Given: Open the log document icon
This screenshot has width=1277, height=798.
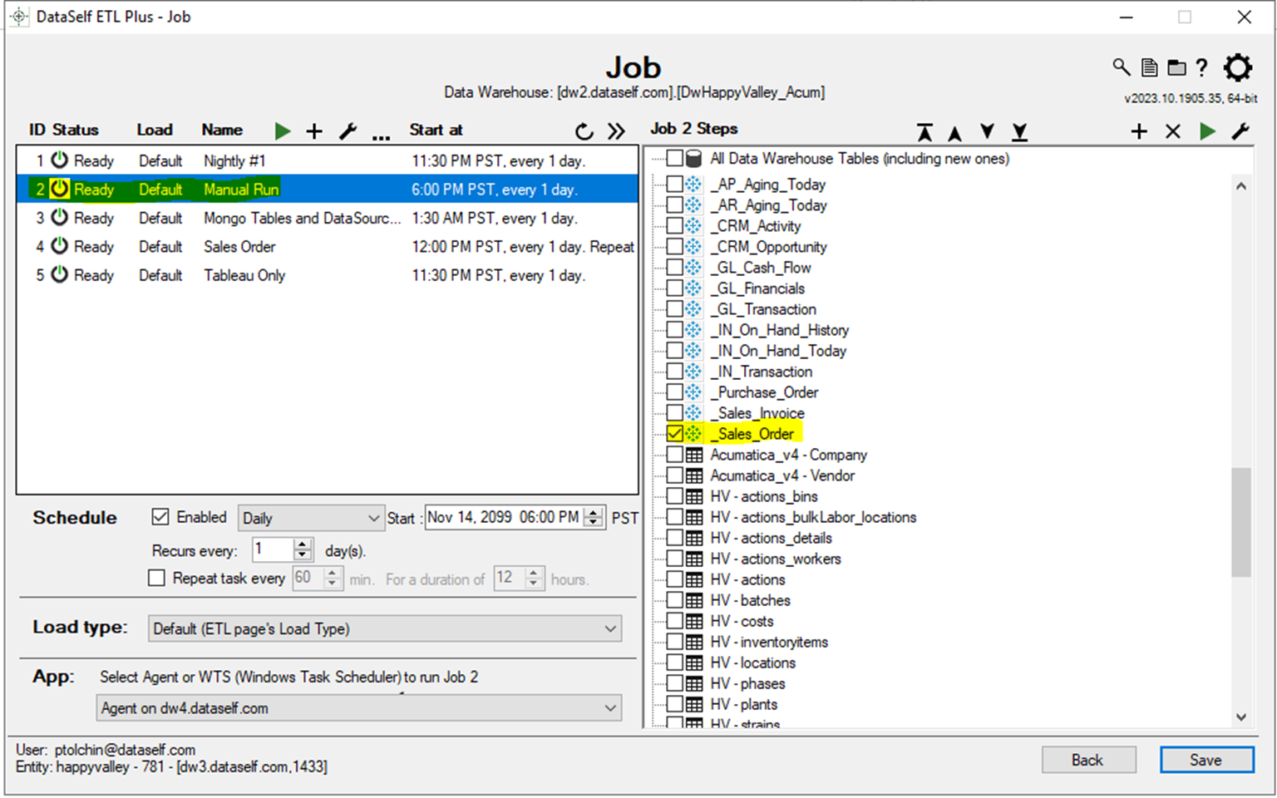Looking at the screenshot, I should (x=1149, y=67).
